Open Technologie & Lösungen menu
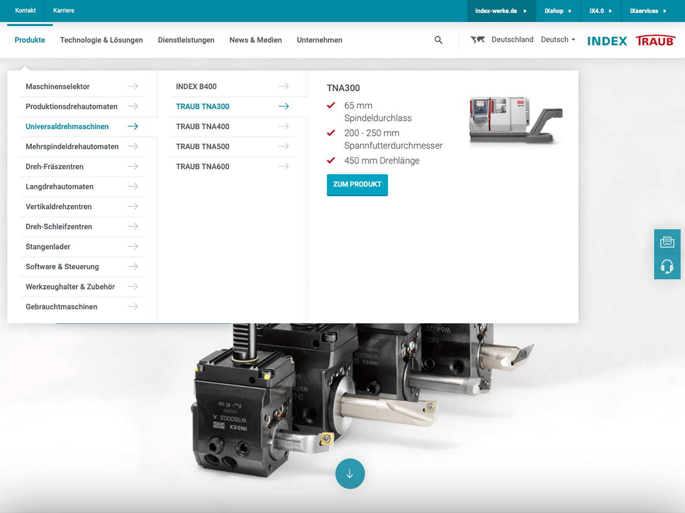Image resolution: width=685 pixels, height=513 pixels. pos(101,40)
